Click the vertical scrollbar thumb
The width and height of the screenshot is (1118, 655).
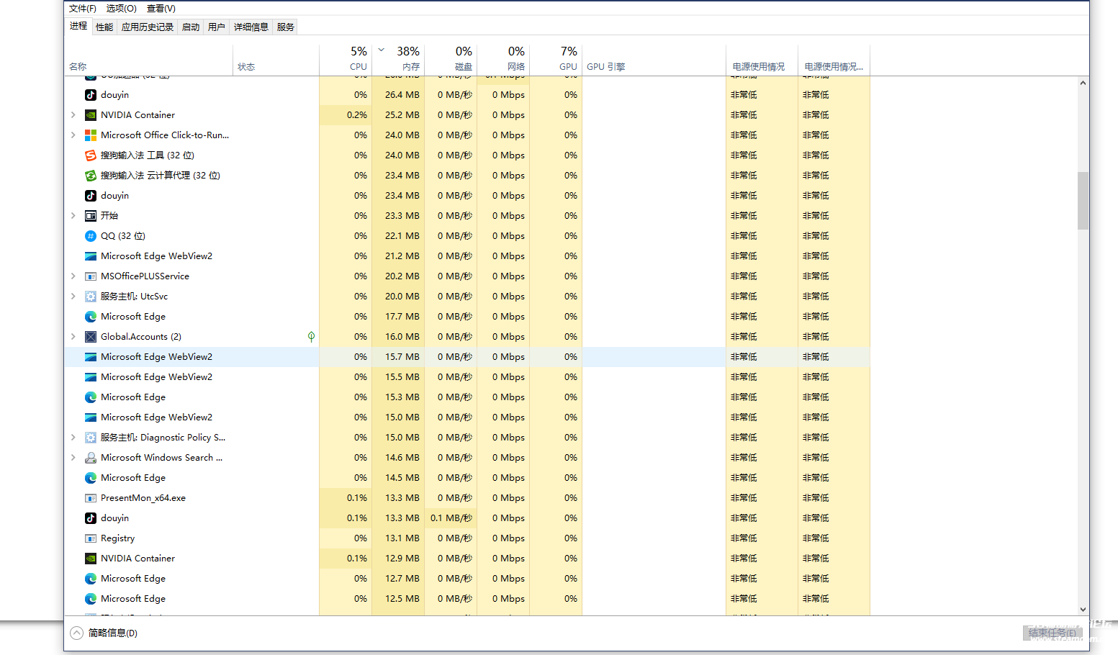[x=1083, y=200]
